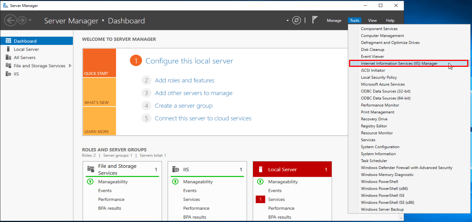Click Add roles and features link

click(x=184, y=80)
